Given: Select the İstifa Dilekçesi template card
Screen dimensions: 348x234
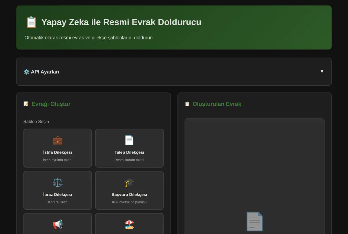Looking at the screenshot, I should [x=57, y=148].
